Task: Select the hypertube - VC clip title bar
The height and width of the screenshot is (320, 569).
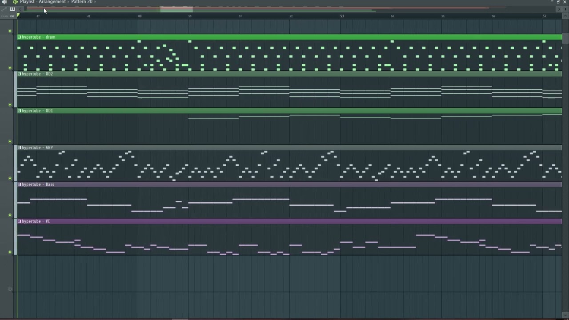Action: click(289, 221)
